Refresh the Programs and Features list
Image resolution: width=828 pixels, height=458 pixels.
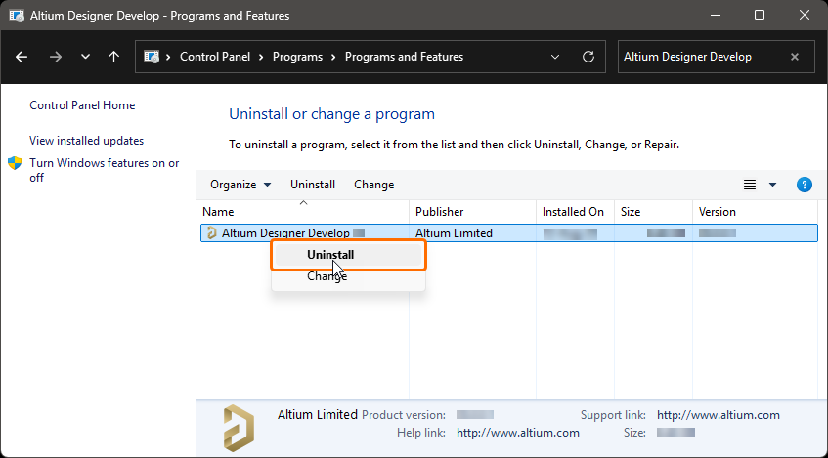(x=588, y=57)
